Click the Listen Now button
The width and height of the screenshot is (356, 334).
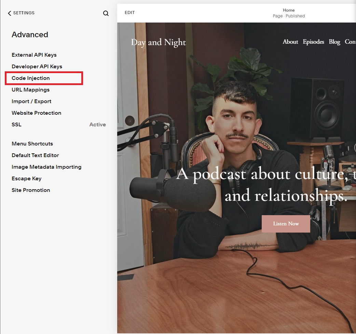286,224
